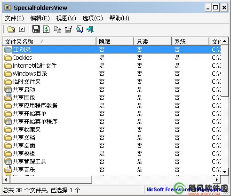Viewport: 231px width, 196px height.
Task: Click the 共享图像 folder icon
Action: 8,97
